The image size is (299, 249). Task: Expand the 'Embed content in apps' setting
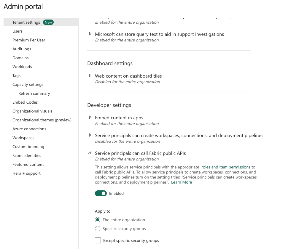[x=90, y=117]
